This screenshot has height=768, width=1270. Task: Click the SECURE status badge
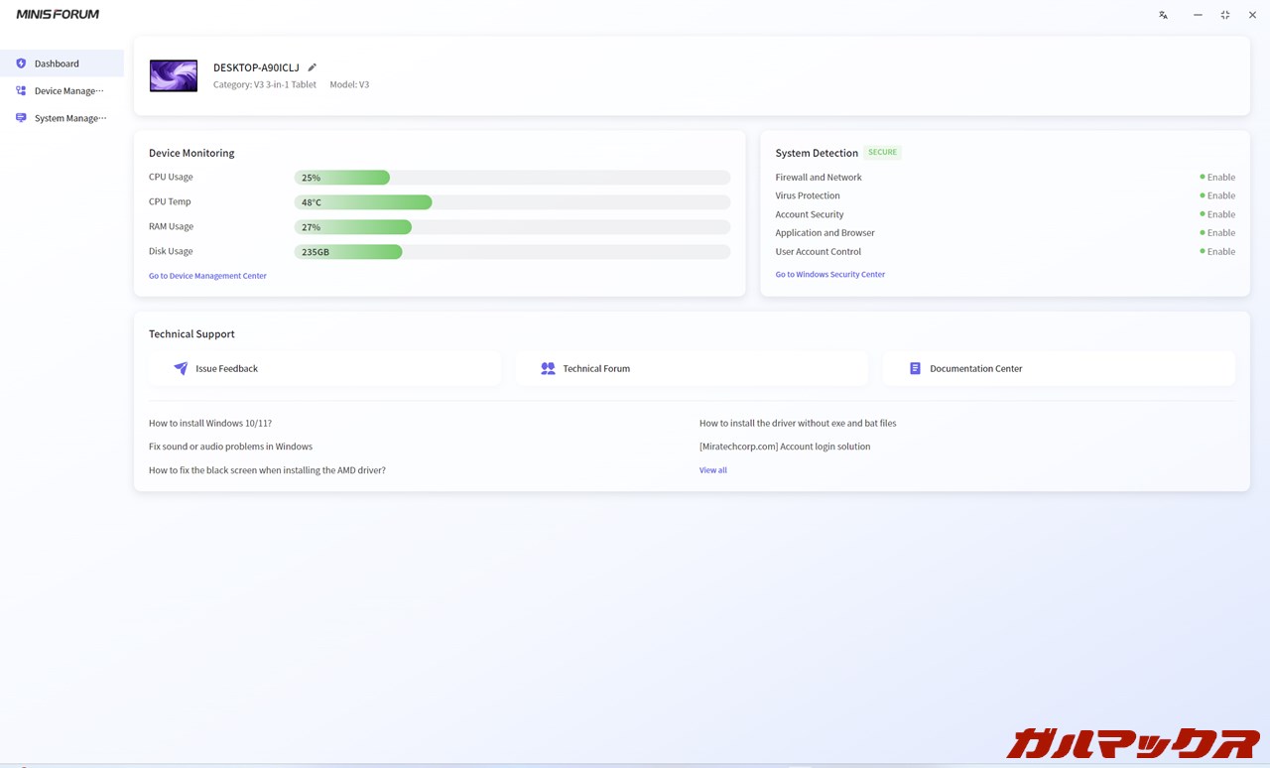coord(881,153)
